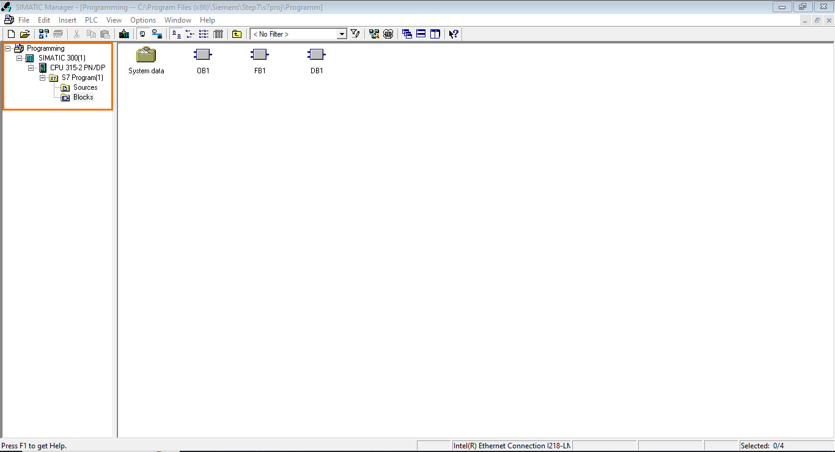Click the System data label
Image resolution: width=835 pixels, height=452 pixels.
[146, 71]
